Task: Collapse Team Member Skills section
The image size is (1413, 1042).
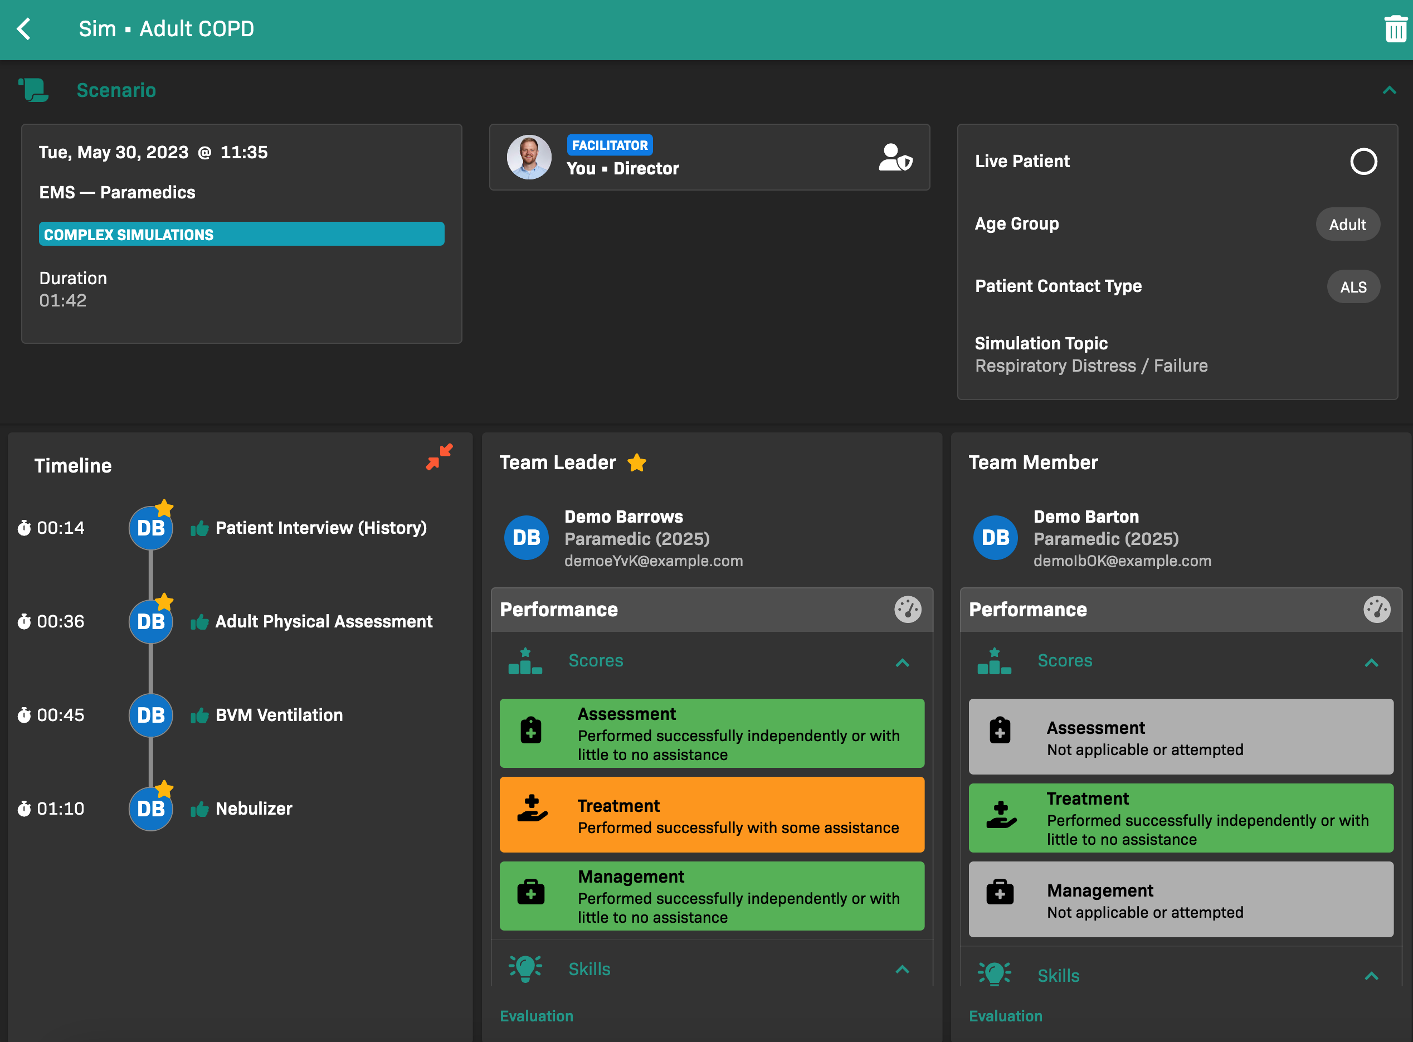Action: point(1371,976)
